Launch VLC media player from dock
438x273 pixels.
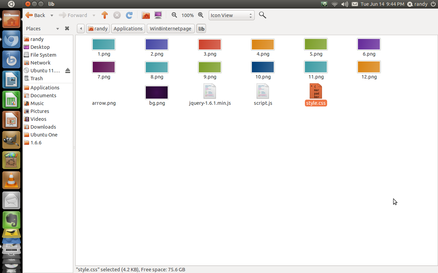tap(11, 180)
